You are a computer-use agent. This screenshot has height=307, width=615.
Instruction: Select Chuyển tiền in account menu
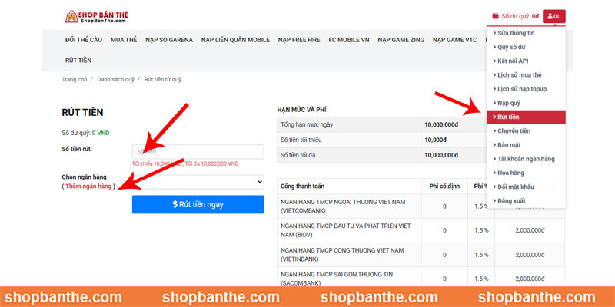coord(526,130)
